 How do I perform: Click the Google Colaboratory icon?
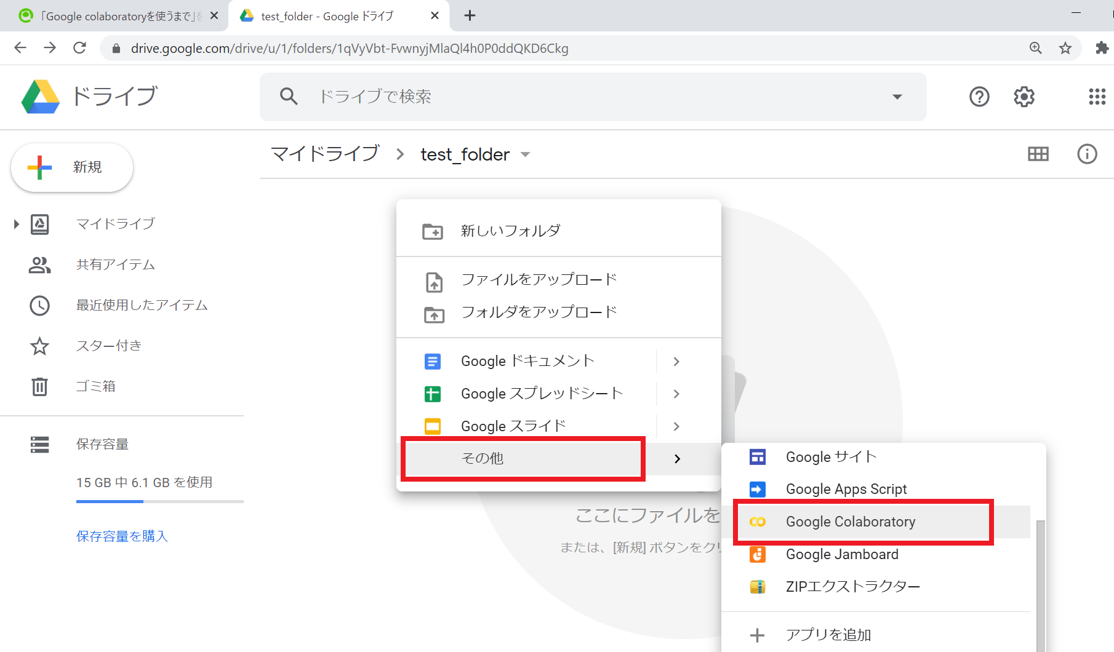pos(758,522)
